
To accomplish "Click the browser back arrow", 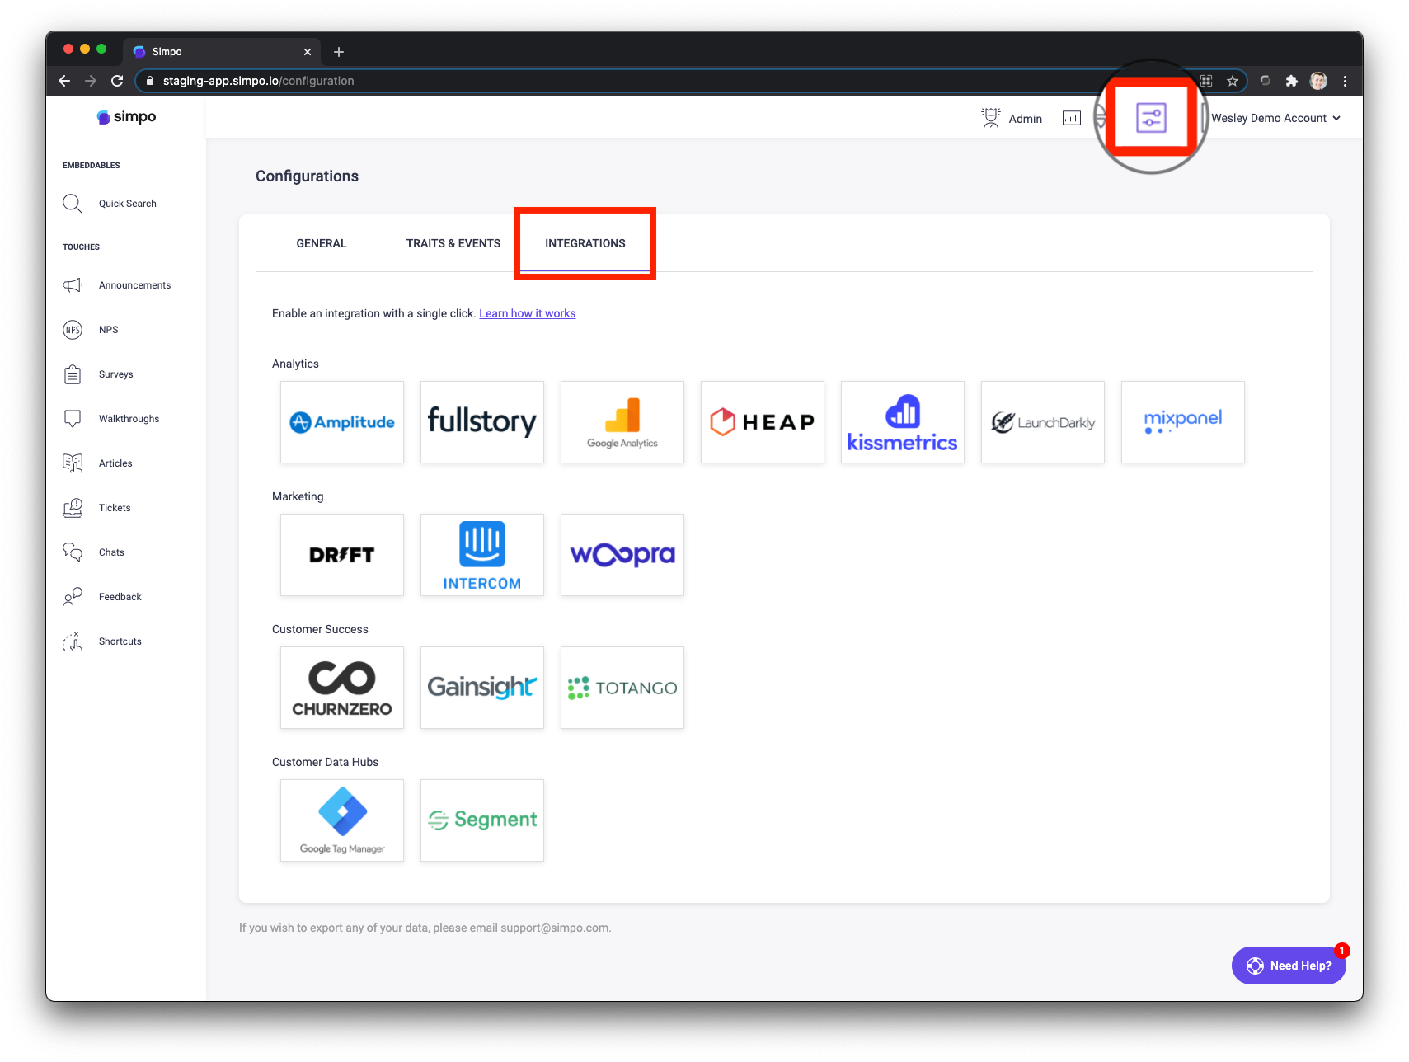I will [x=64, y=81].
